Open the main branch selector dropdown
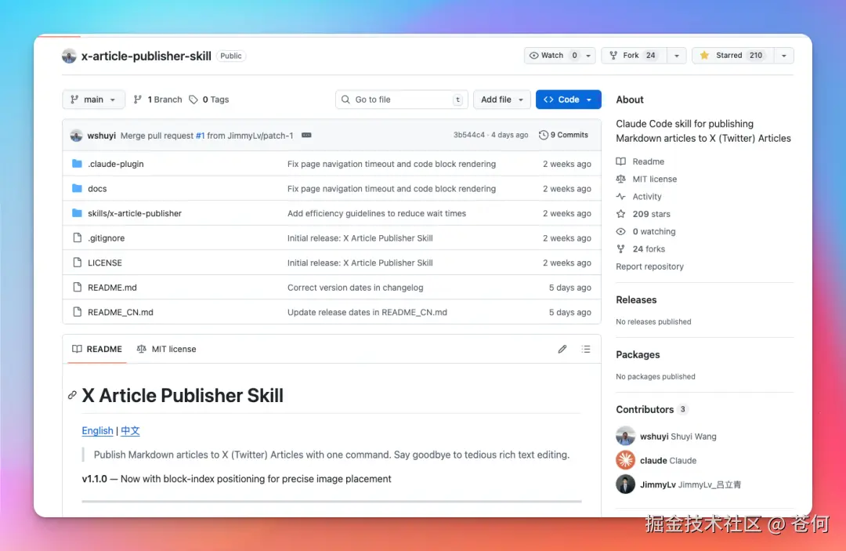This screenshot has height=551, width=846. [93, 100]
